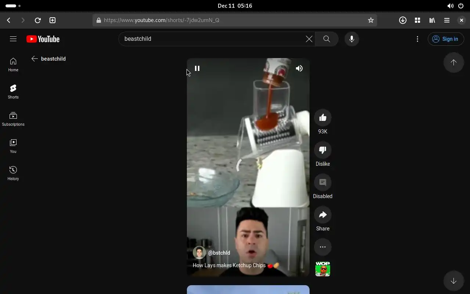Open Subscriptions in sidebar

13,119
